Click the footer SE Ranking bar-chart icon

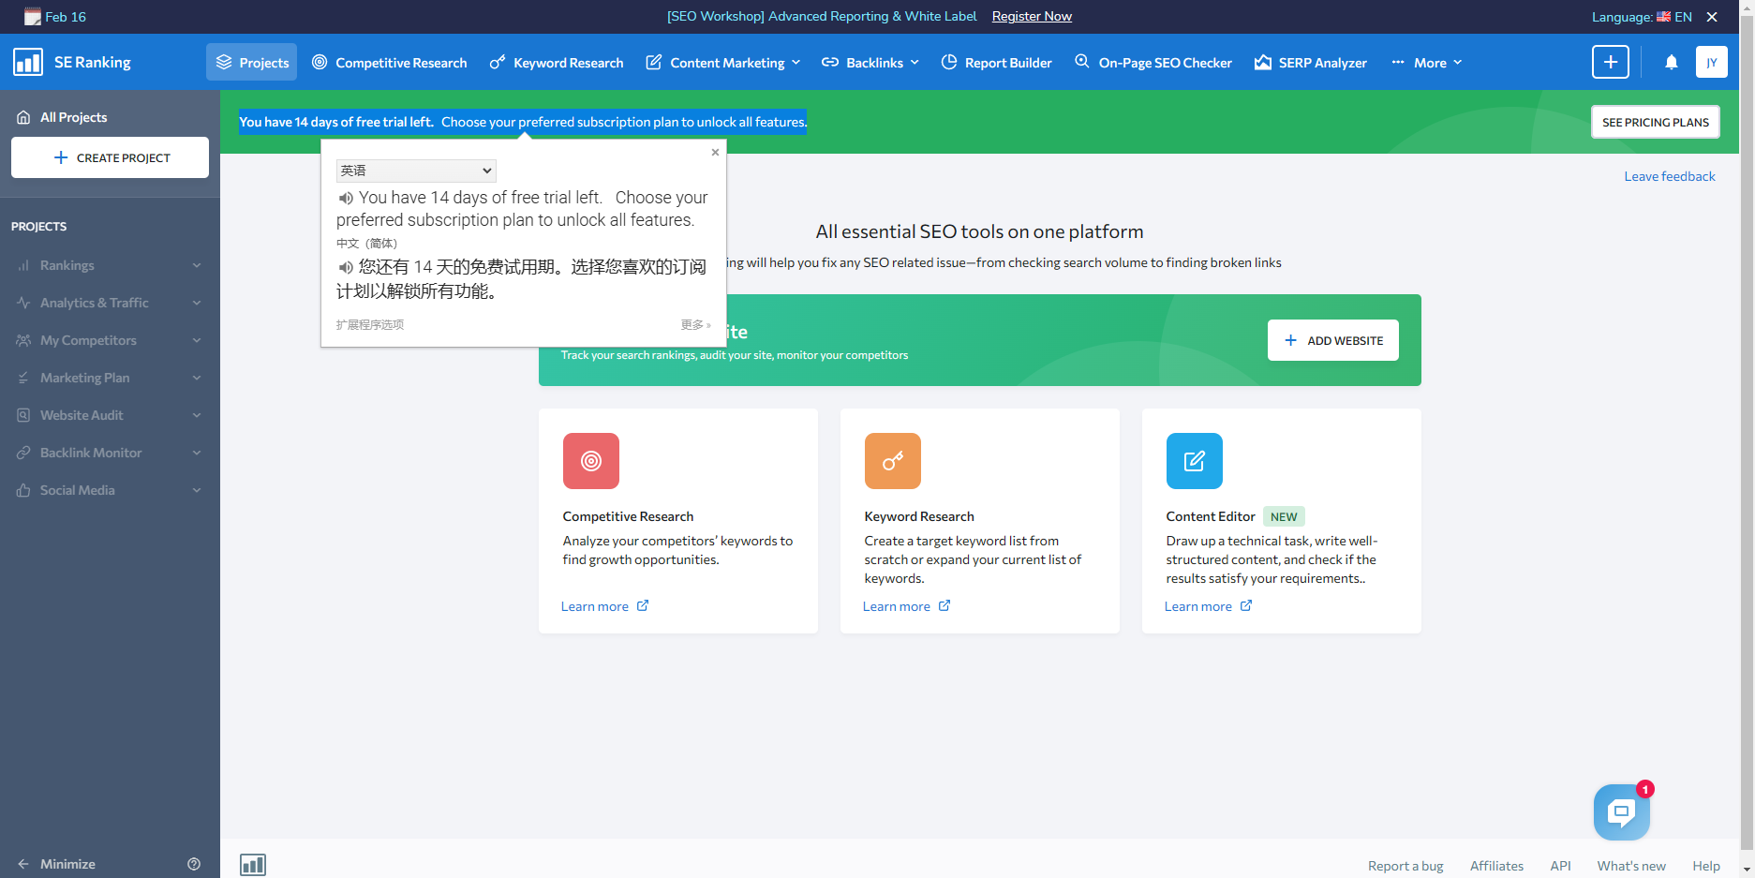253,865
